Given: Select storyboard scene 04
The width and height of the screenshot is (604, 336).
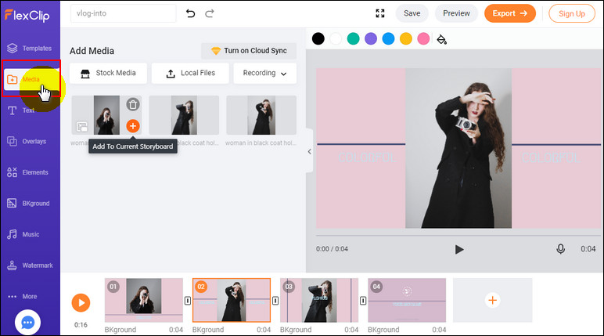Looking at the screenshot, I should [407, 300].
